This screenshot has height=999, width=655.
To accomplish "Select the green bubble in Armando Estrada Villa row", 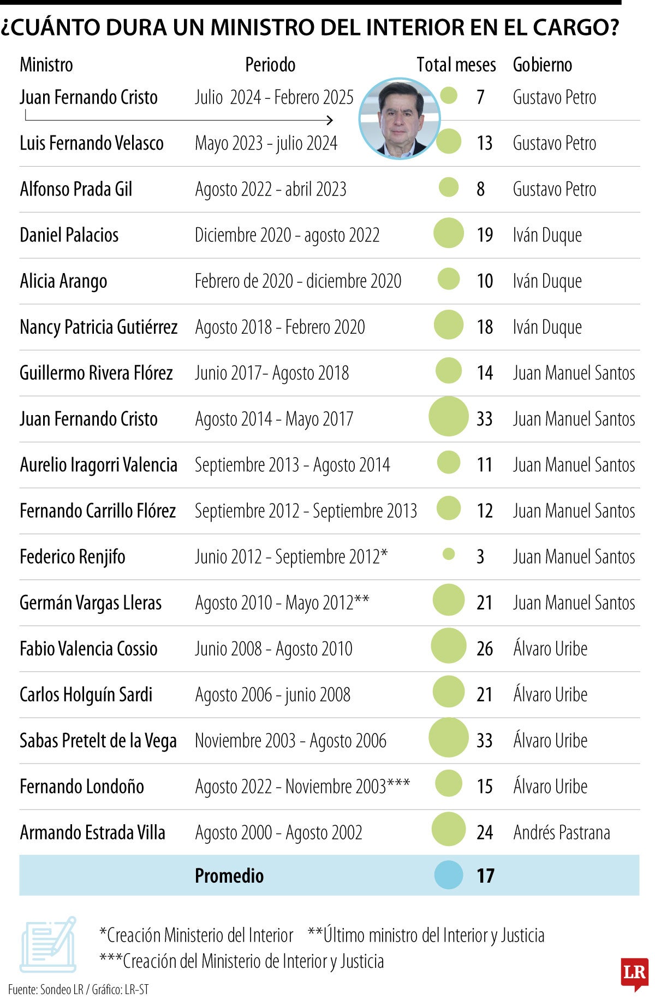I will coord(449,830).
